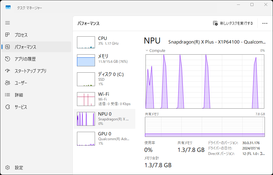
Task: Click the Task Manager title bar icon
Action: coord(8,7)
